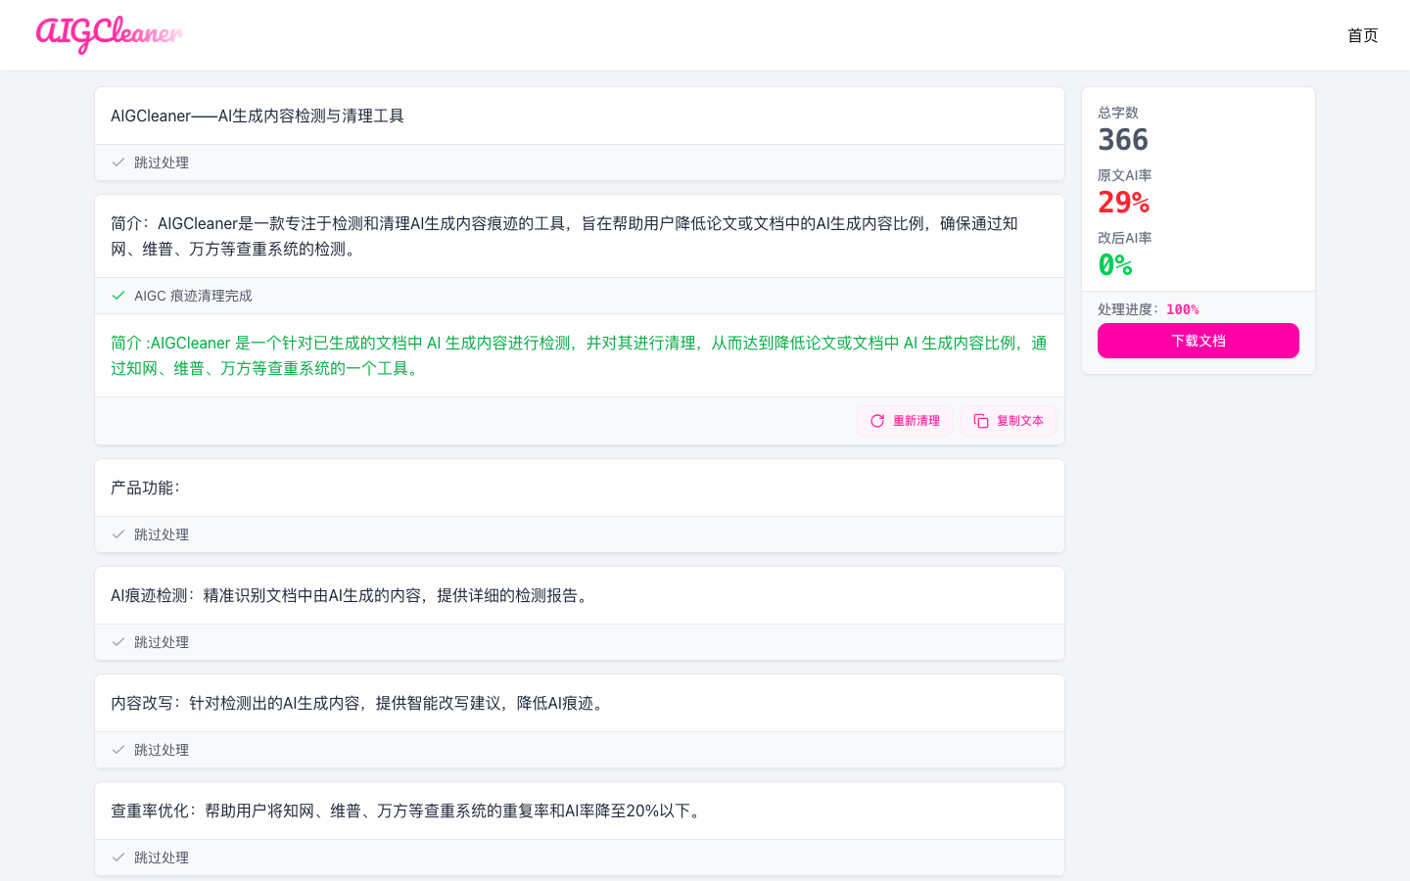Click 跳过处理 under AI痕迹检测
Viewport: 1410px width, 881px height.
[162, 642]
